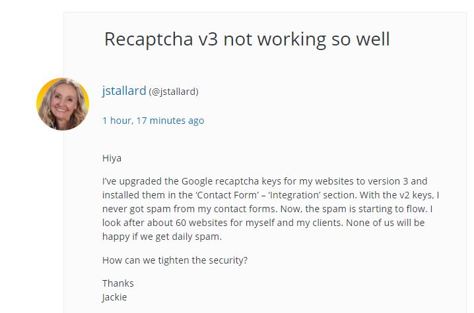
Task: Click the 'v2 keys' mention in paragraph
Action: pos(415,194)
